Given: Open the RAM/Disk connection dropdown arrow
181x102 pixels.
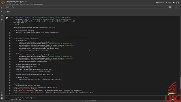Looking at the screenshot, I should pos(175,7).
